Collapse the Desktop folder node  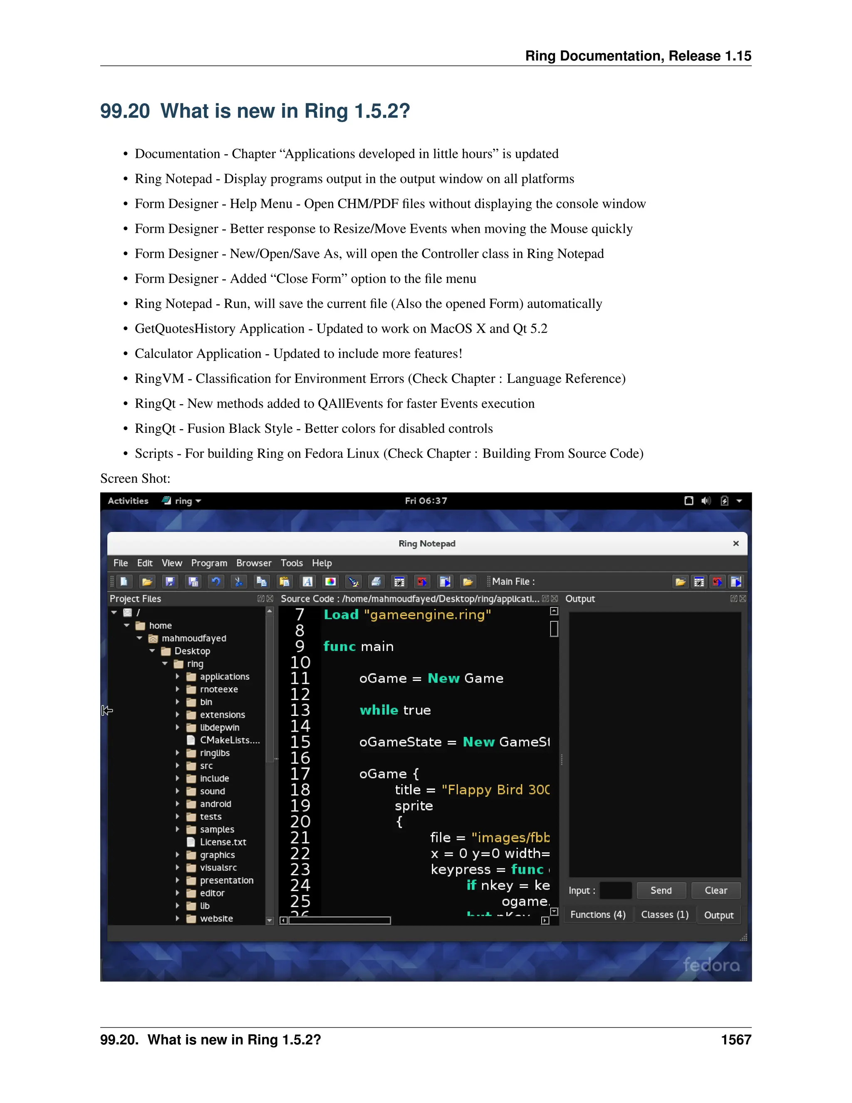click(x=152, y=651)
